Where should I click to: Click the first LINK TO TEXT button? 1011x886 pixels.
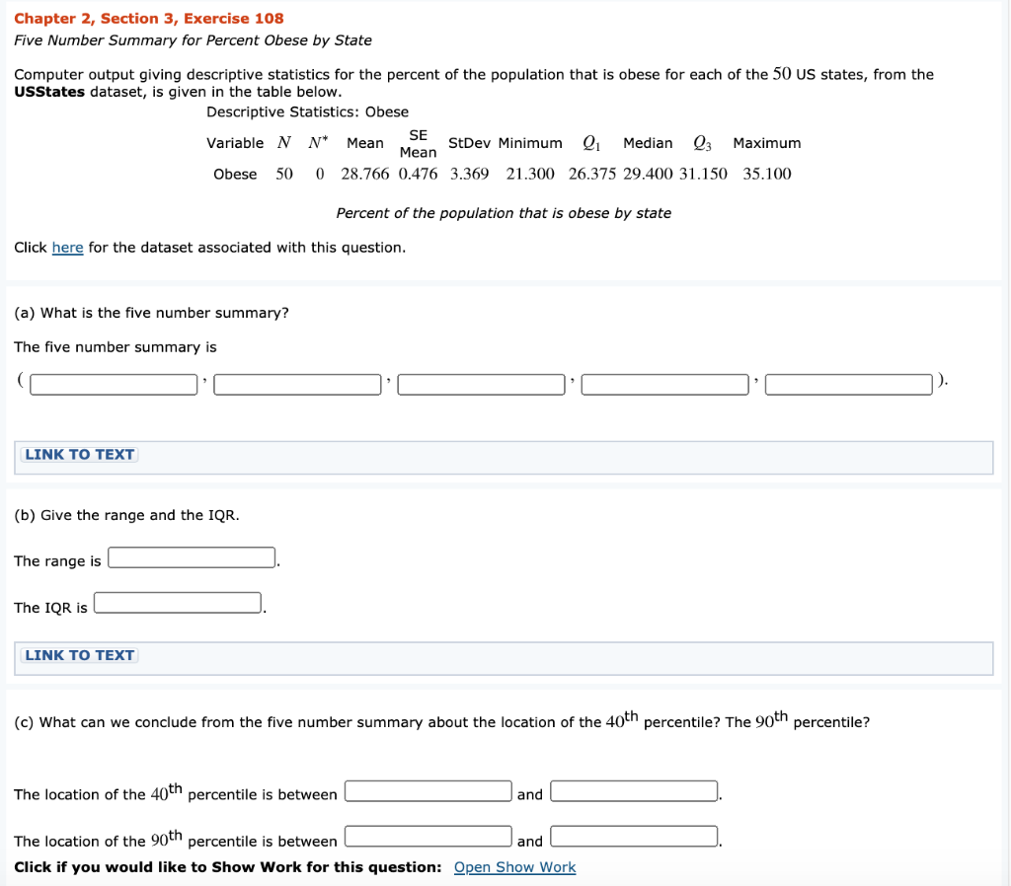coord(78,454)
